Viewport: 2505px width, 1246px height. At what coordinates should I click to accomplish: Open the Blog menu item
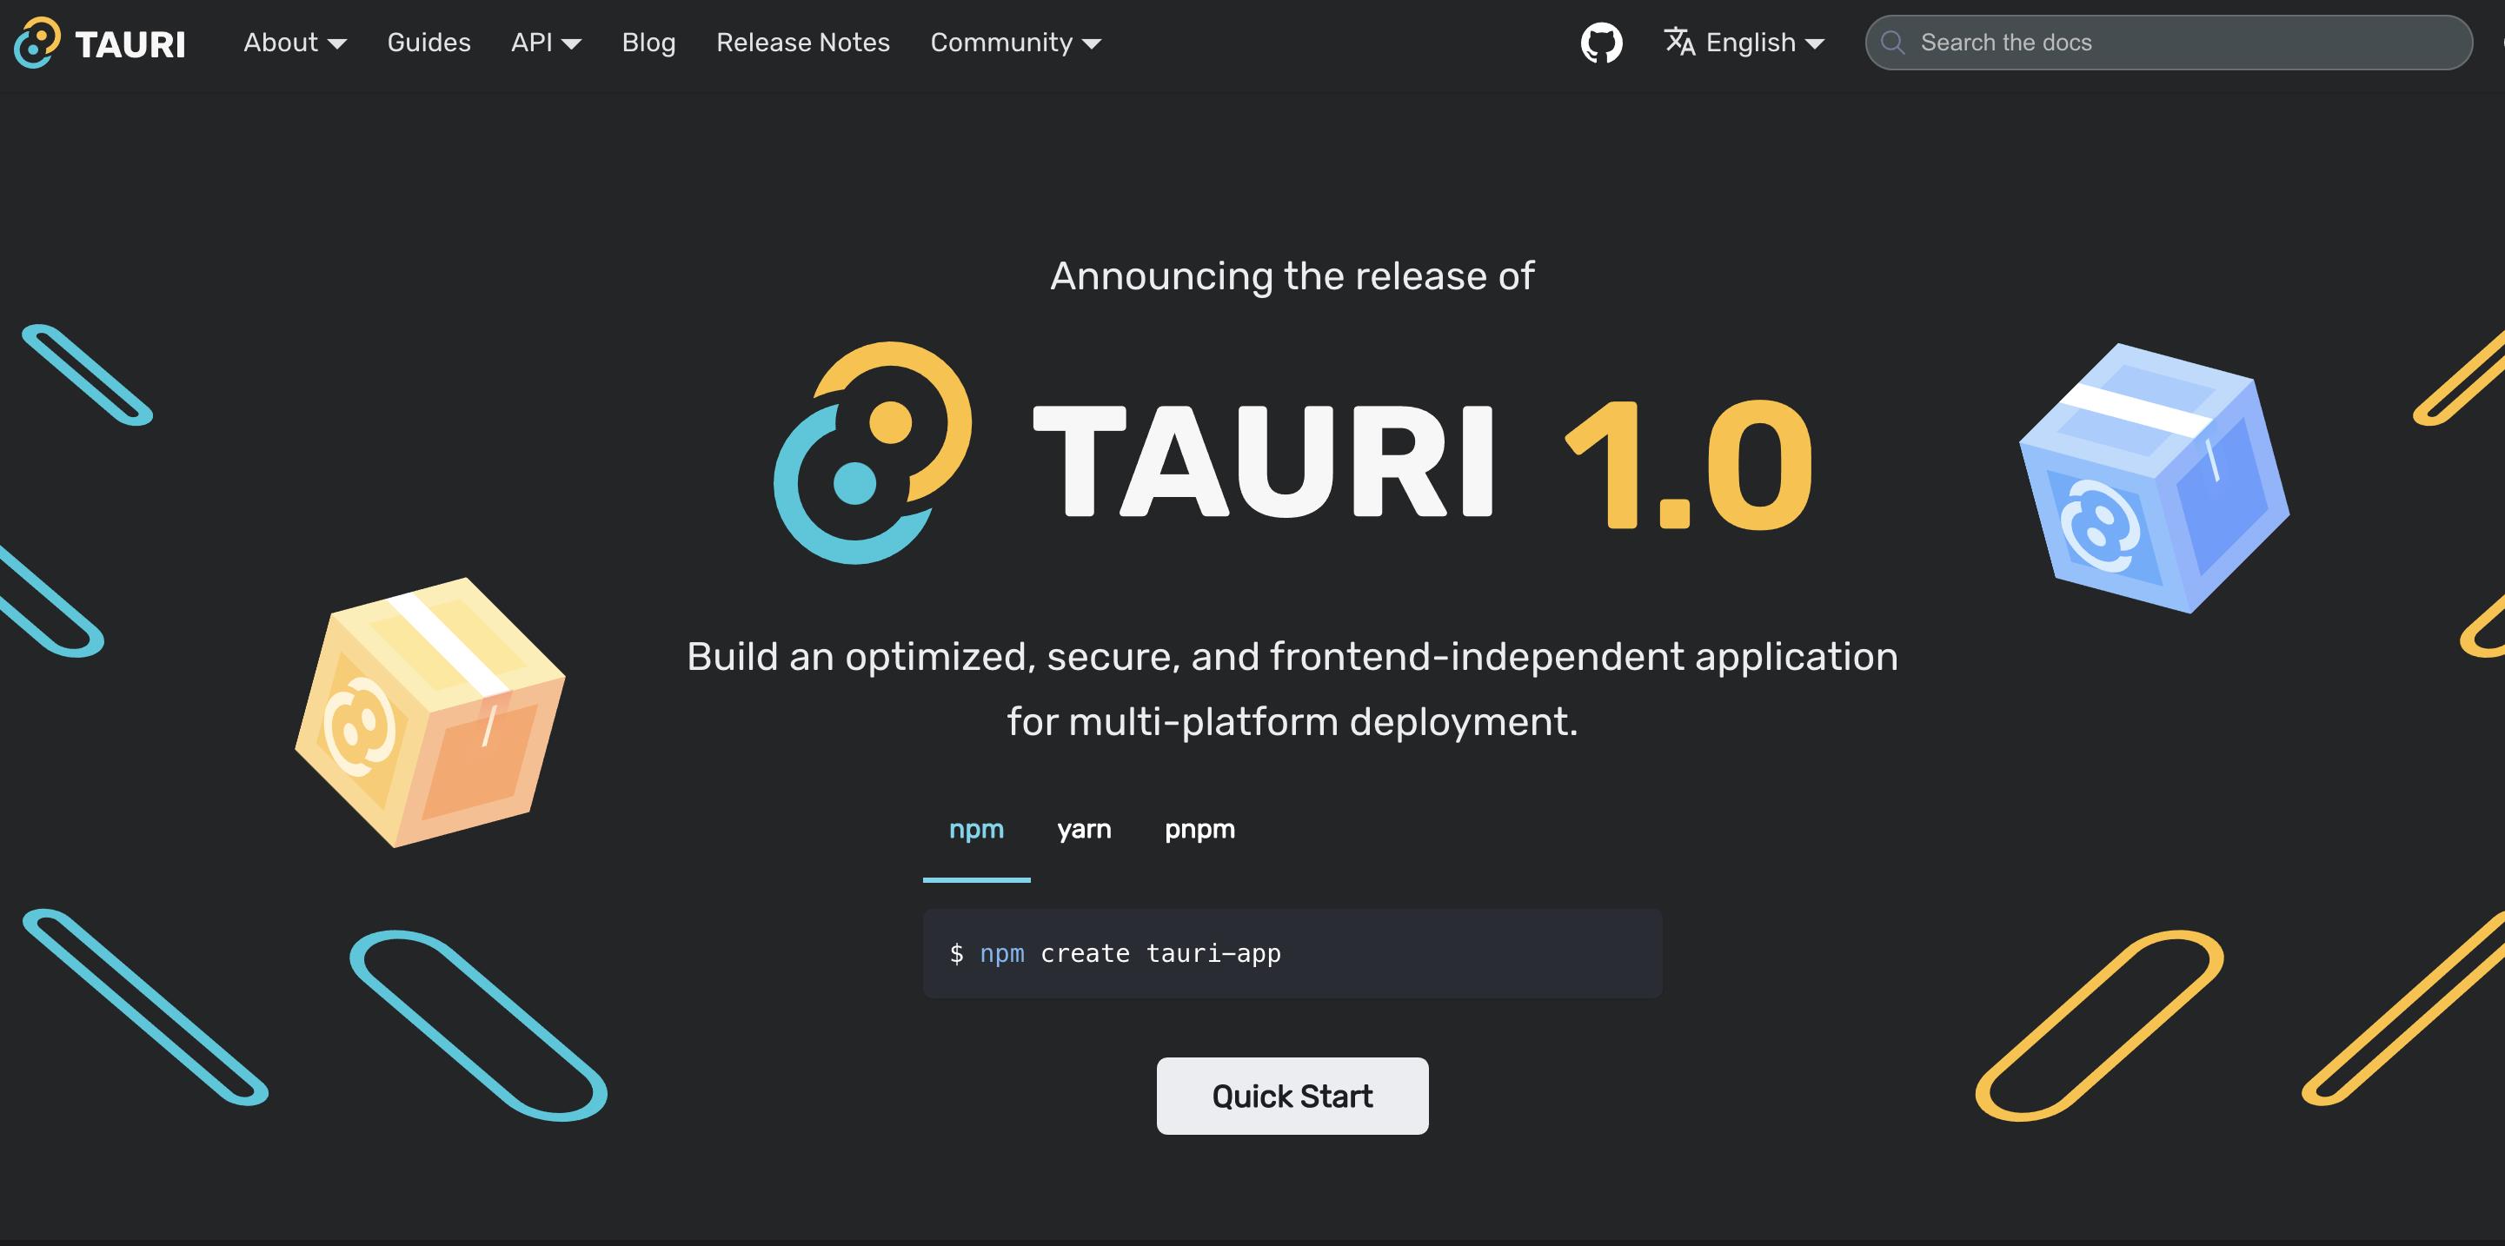click(x=648, y=42)
